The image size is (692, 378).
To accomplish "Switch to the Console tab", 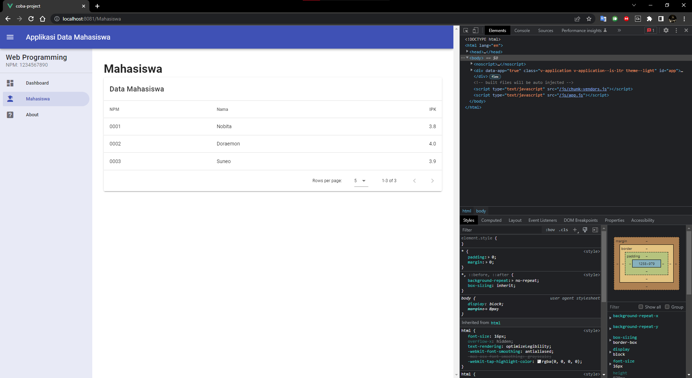I will pos(522,31).
